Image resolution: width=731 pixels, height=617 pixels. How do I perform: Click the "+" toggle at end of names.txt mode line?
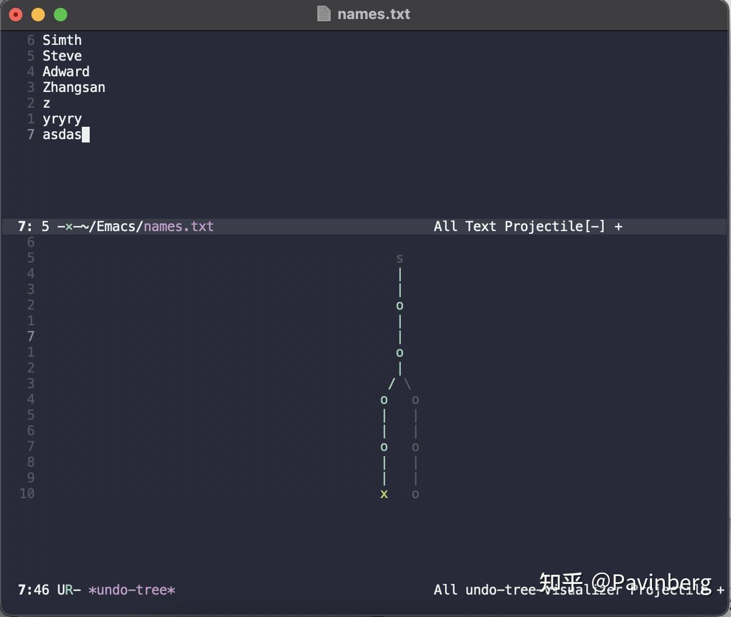point(619,226)
